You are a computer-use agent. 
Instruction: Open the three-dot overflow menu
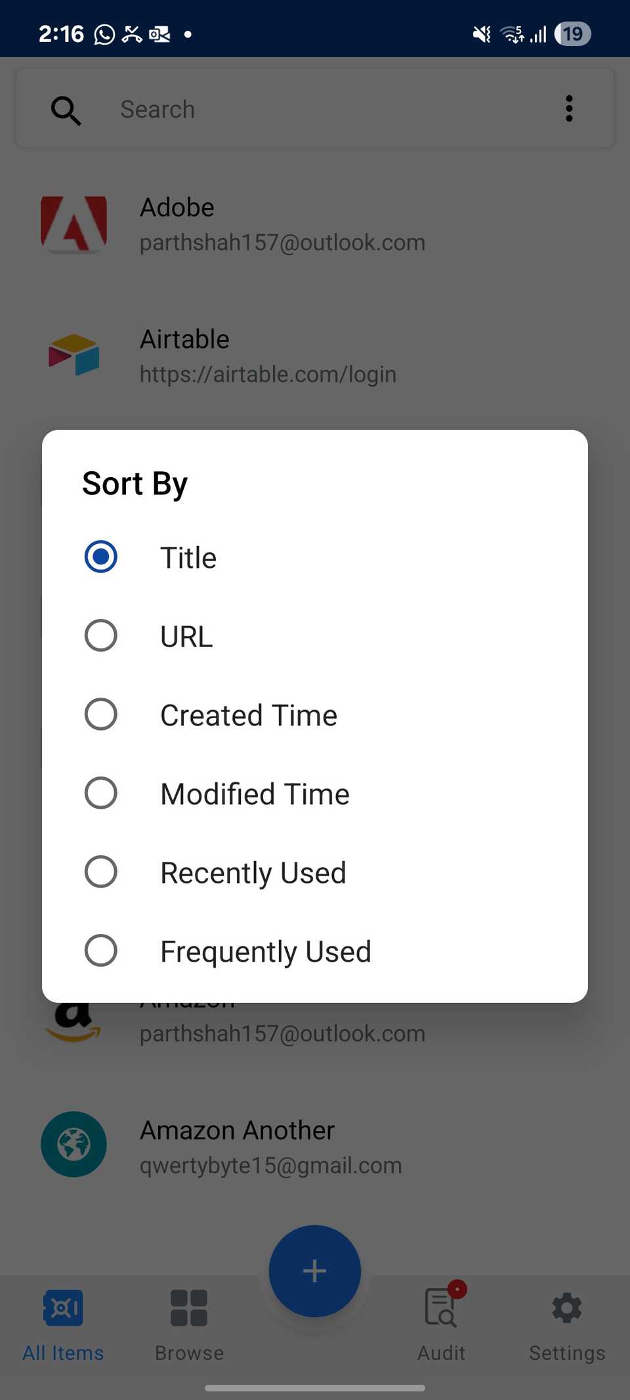click(569, 108)
